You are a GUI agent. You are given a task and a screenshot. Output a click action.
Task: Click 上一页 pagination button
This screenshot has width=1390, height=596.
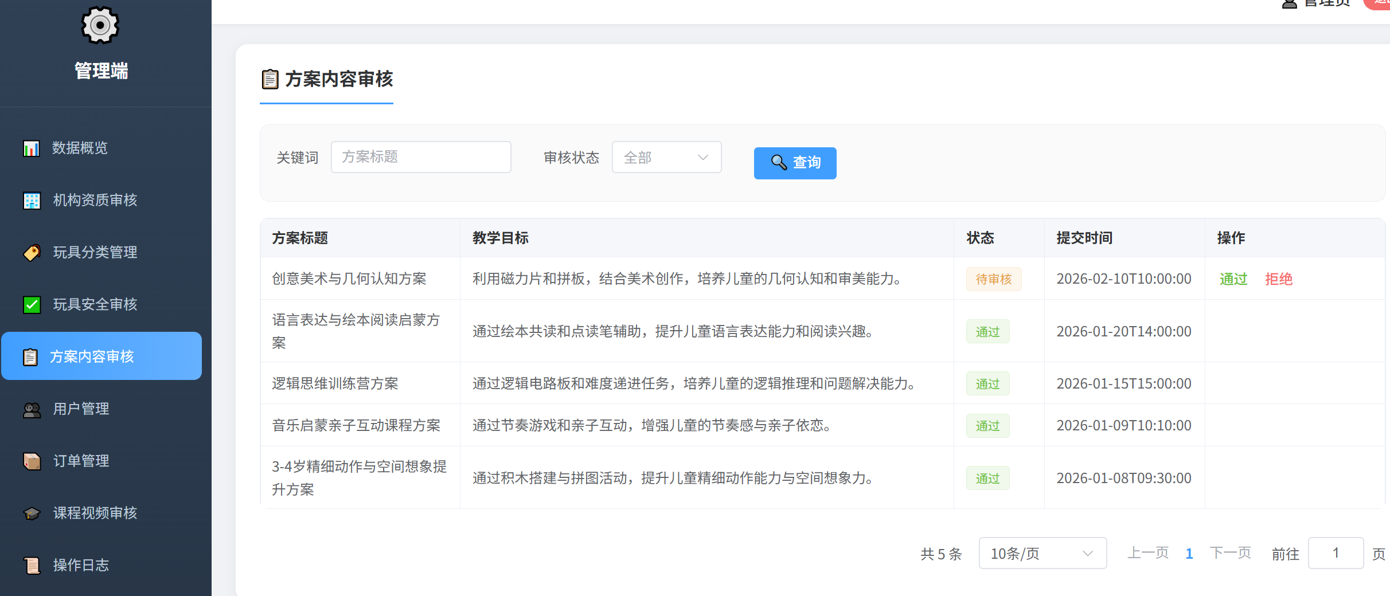tap(1148, 553)
